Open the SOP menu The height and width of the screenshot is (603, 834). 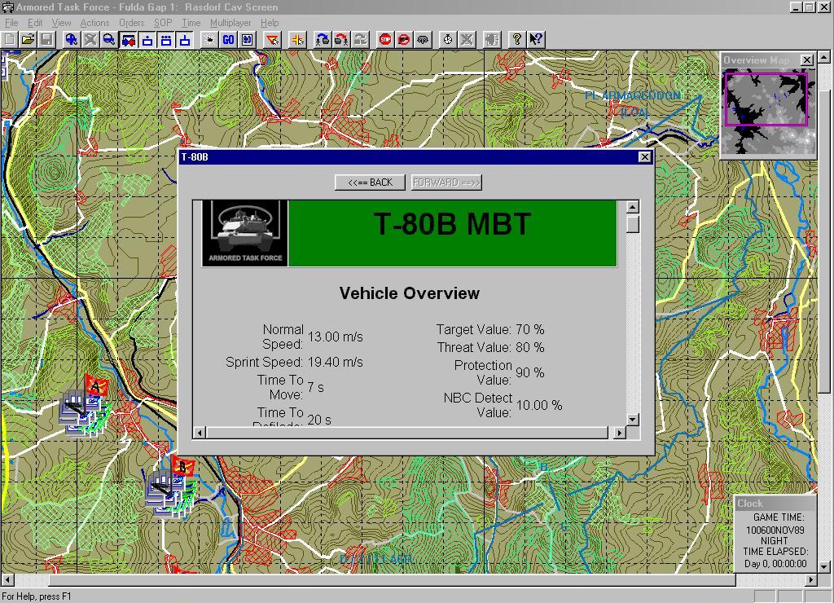pos(163,23)
